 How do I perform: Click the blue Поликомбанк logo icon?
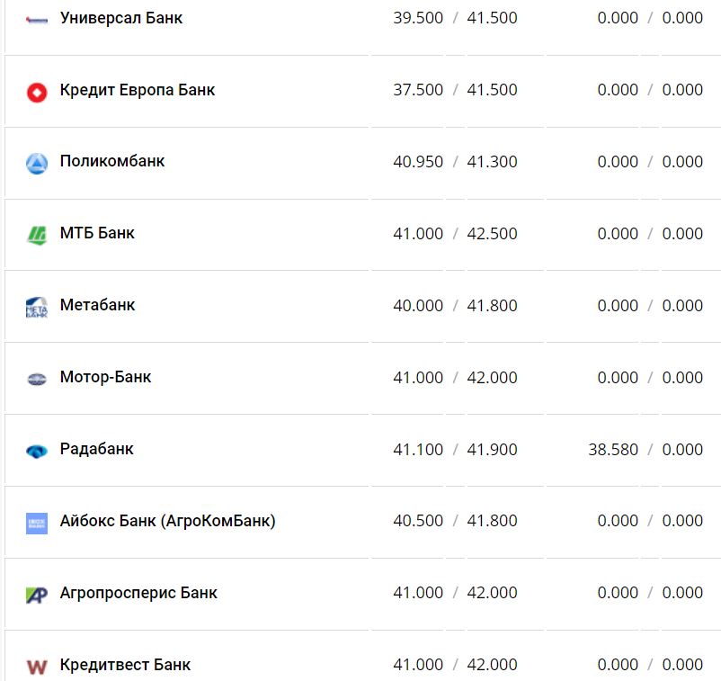coord(37,163)
